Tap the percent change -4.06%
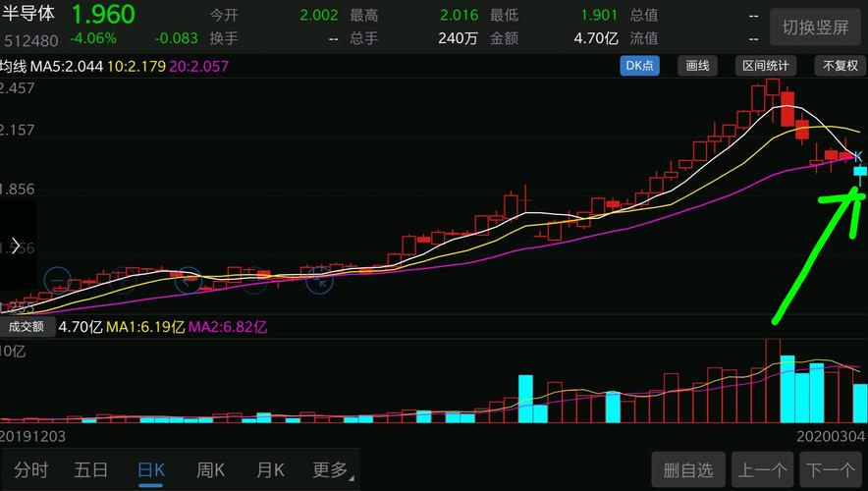The width and height of the screenshot is (868, 491). 93,38
